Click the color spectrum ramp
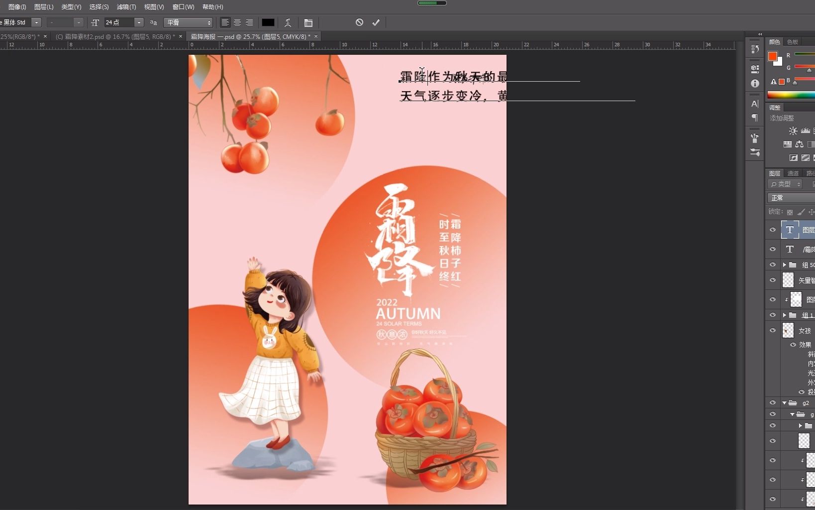This screenshot has height=510, width=815. click(x=791, y=95)
